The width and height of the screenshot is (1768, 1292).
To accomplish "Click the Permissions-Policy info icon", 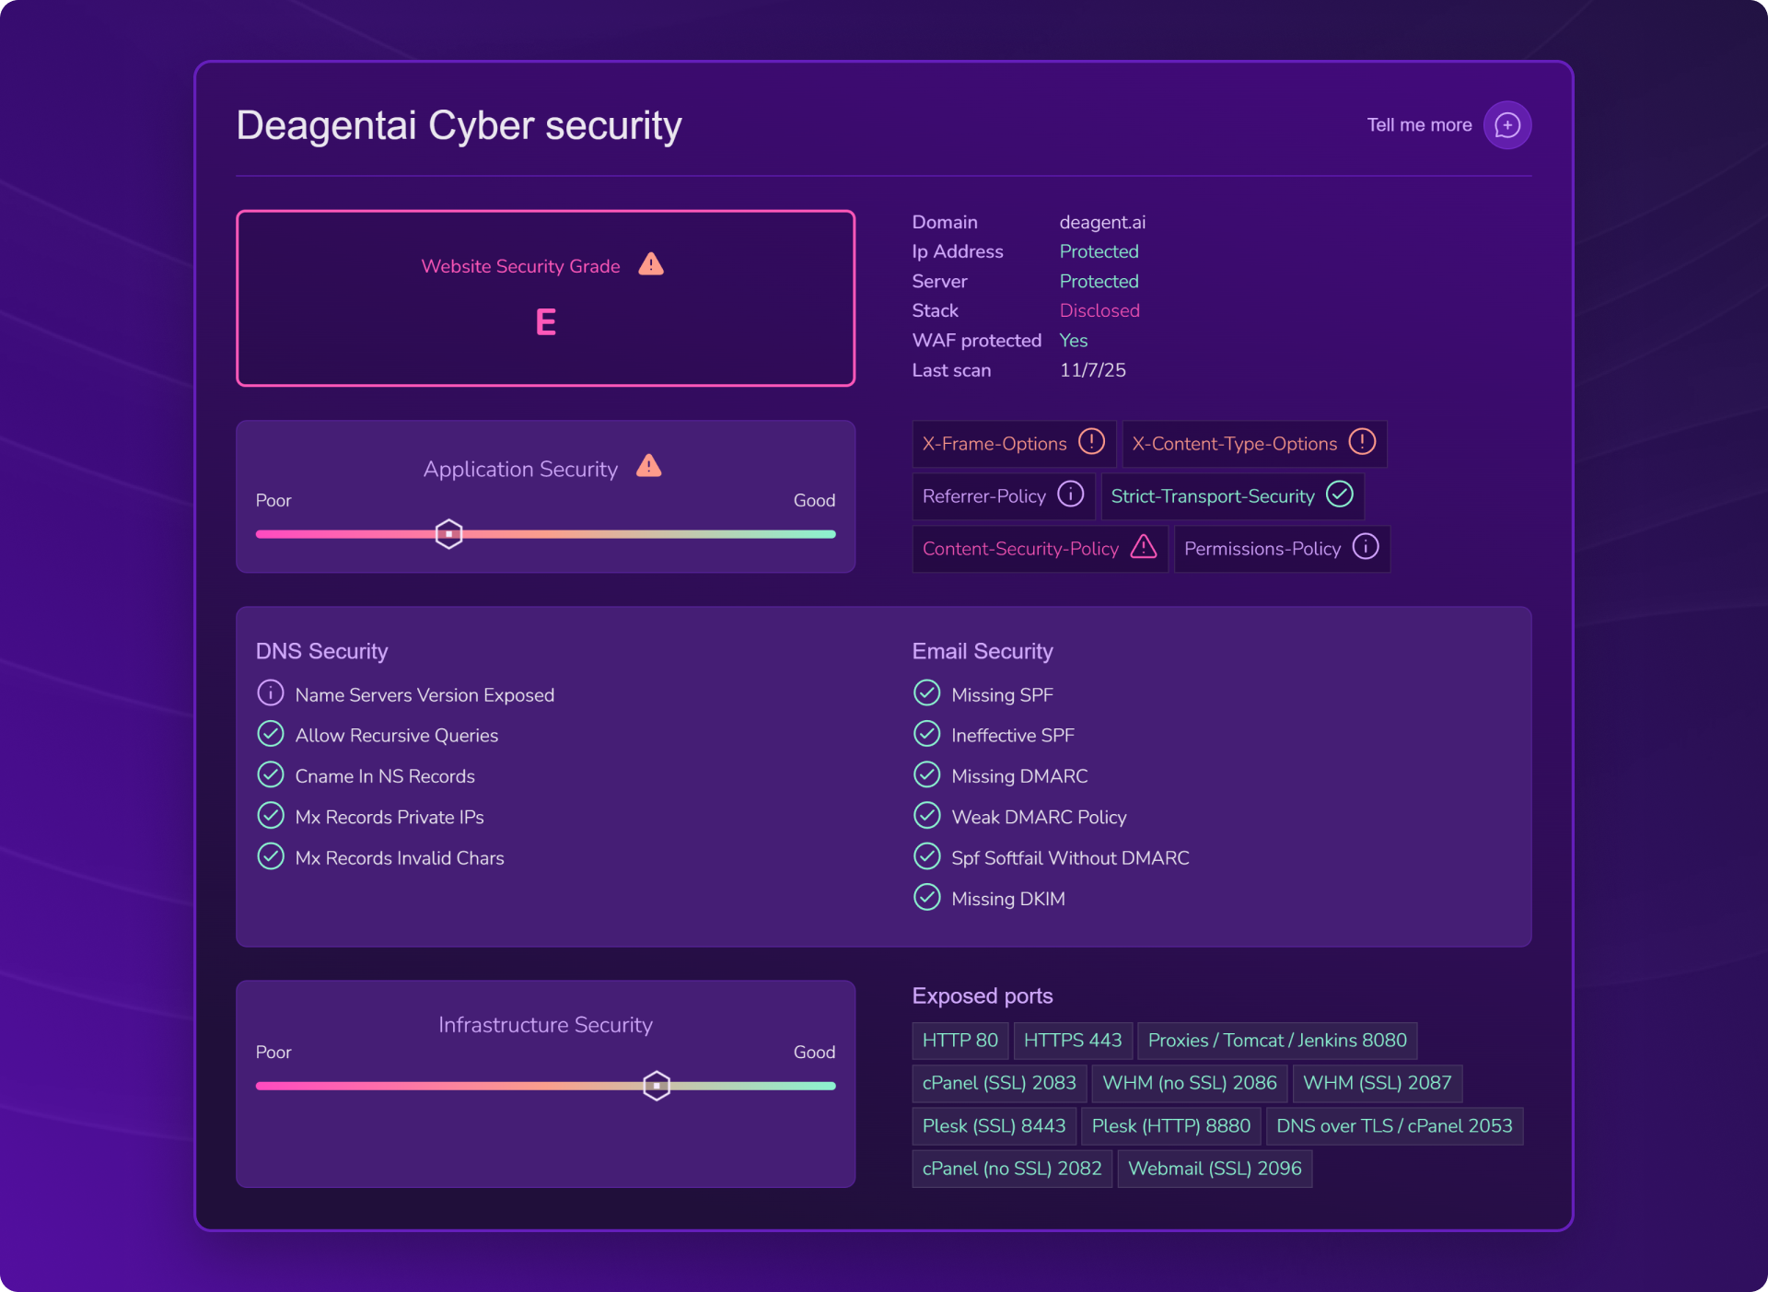I will tap(1366, 547).
